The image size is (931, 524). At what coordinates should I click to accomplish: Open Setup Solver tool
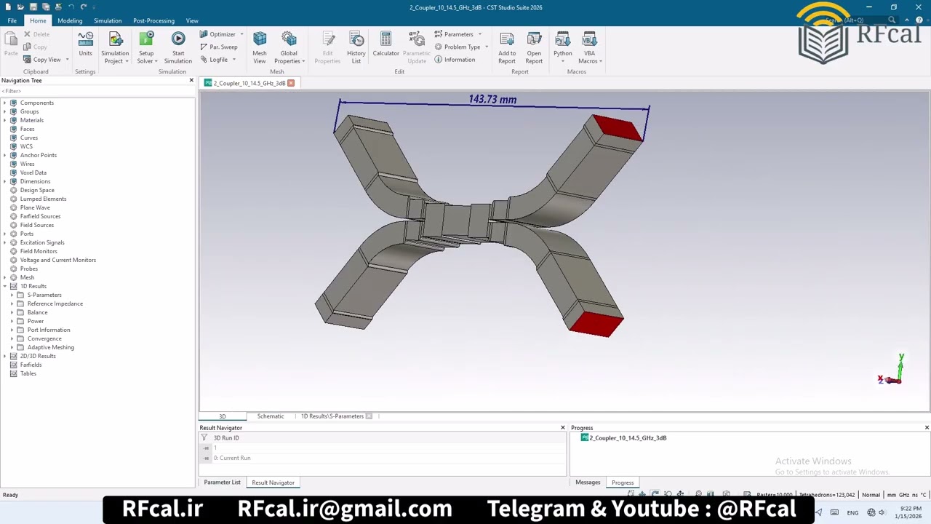(x=146, y=47)
